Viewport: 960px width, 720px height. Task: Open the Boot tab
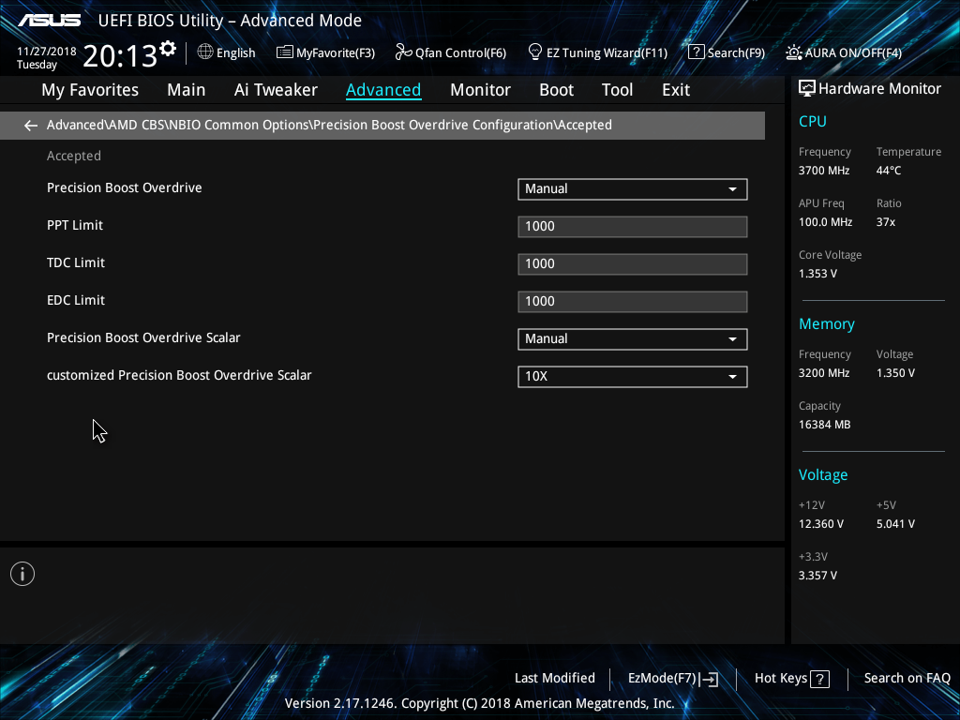[556, 90]
